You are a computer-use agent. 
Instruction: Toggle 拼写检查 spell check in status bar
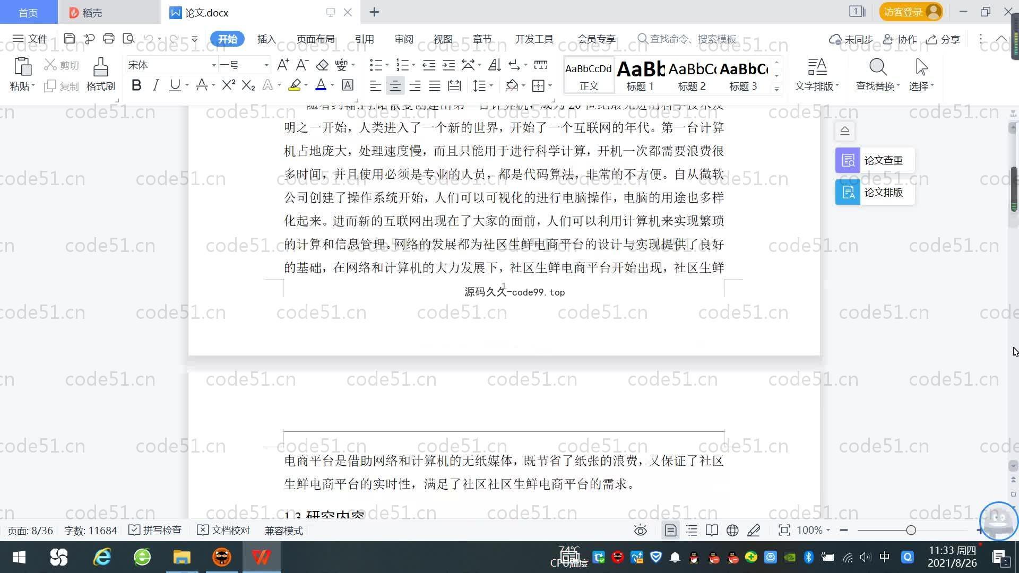pyautogui.click(x=156, y=531)
